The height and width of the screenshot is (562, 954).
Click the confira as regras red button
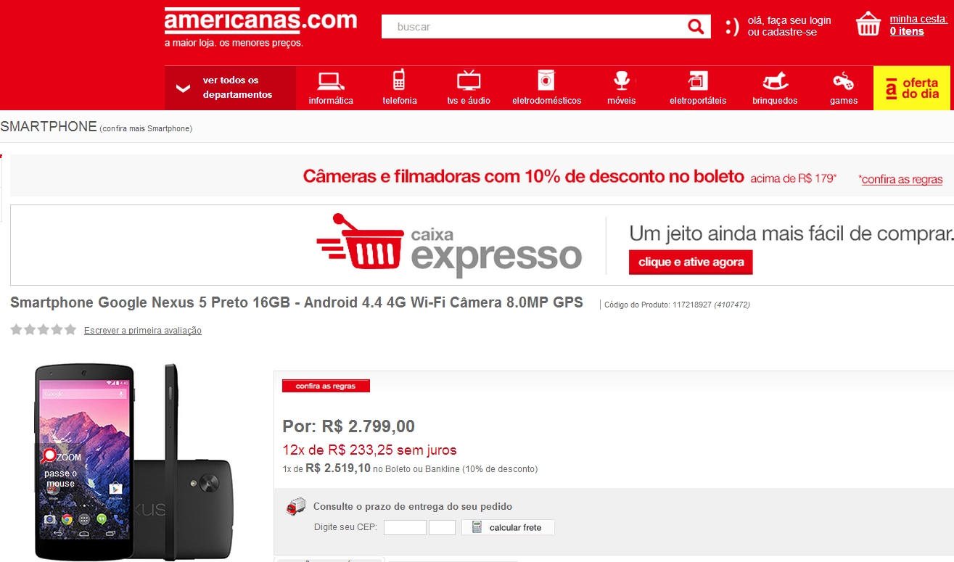[x=326, y=386]
